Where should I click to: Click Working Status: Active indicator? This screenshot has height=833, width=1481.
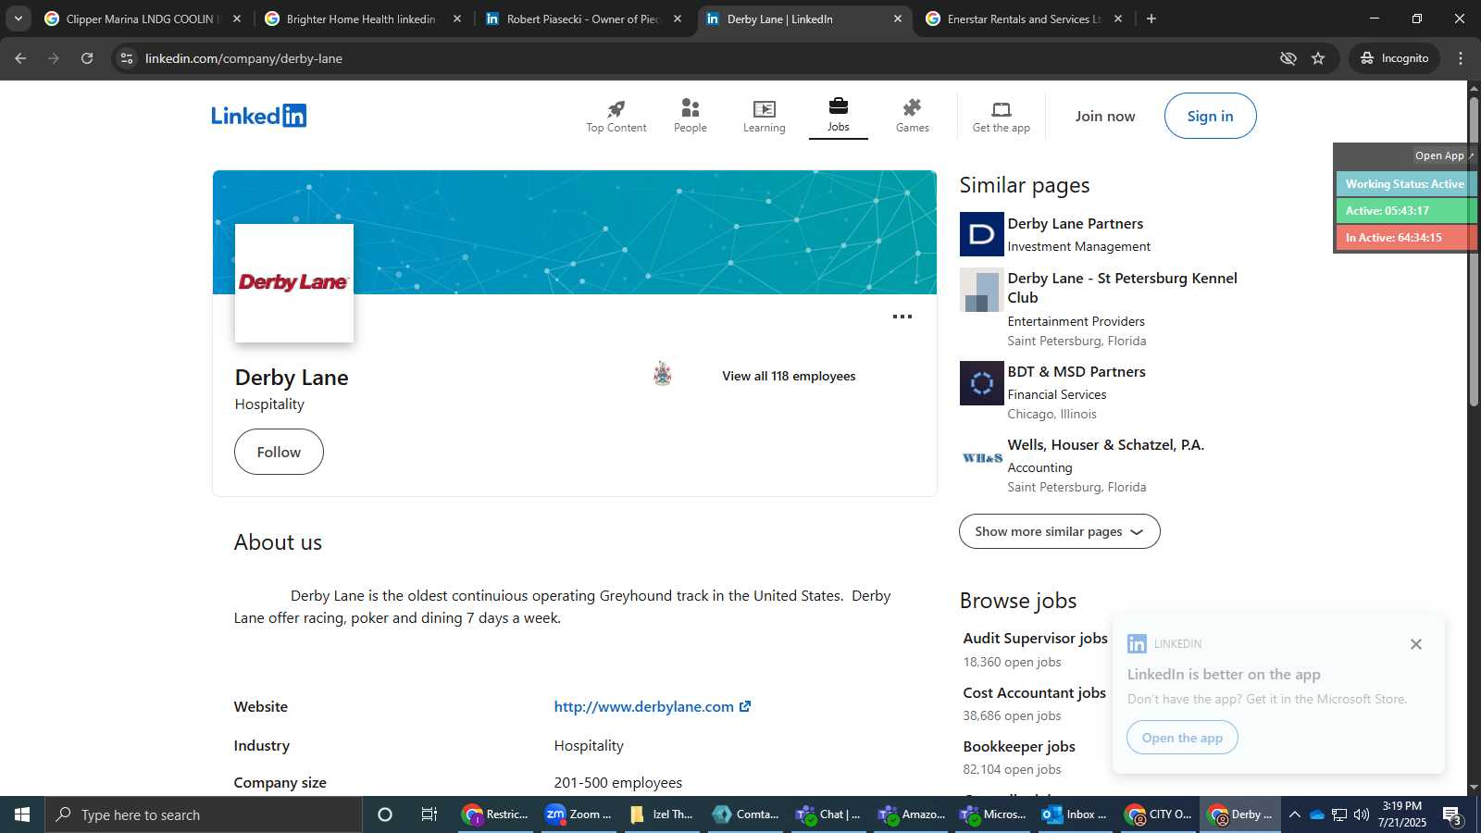point(1405,184)
